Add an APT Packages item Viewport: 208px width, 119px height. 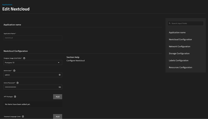[x=58, y=97]
